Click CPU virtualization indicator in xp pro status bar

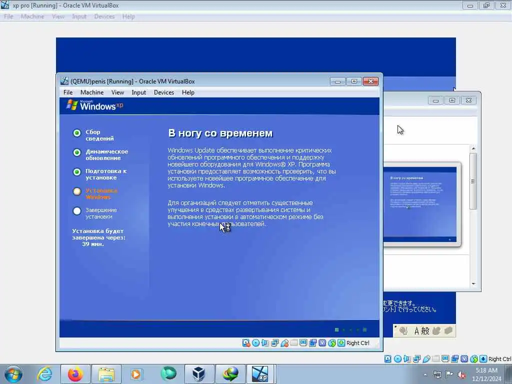pyautogui.click(x=464, y=359)
